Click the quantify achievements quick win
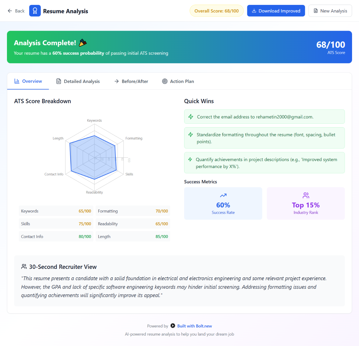This screenshot has height=346, width=359. (x=264, y=163)
